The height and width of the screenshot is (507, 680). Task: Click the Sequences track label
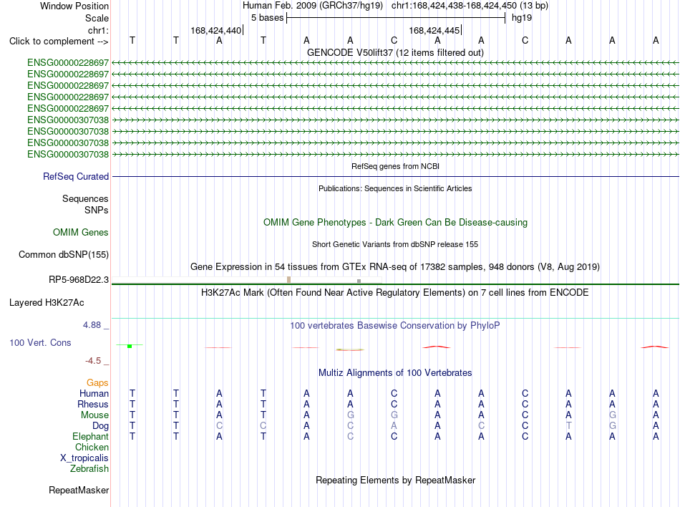[85, 198]
